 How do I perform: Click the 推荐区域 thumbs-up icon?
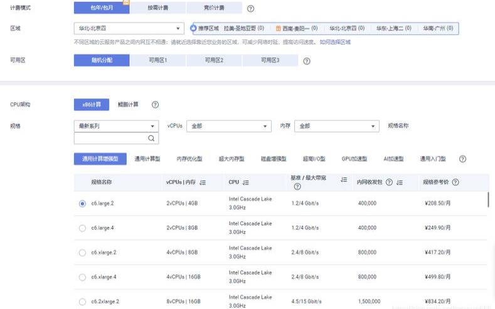[193, 28]
